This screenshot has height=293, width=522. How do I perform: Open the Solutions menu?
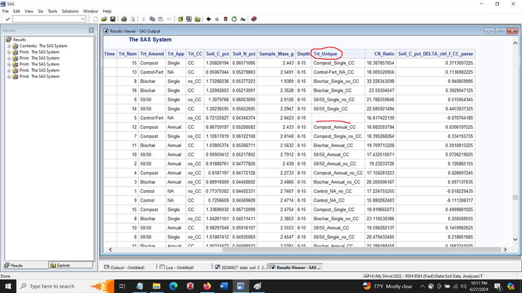(x=70, y=11)
